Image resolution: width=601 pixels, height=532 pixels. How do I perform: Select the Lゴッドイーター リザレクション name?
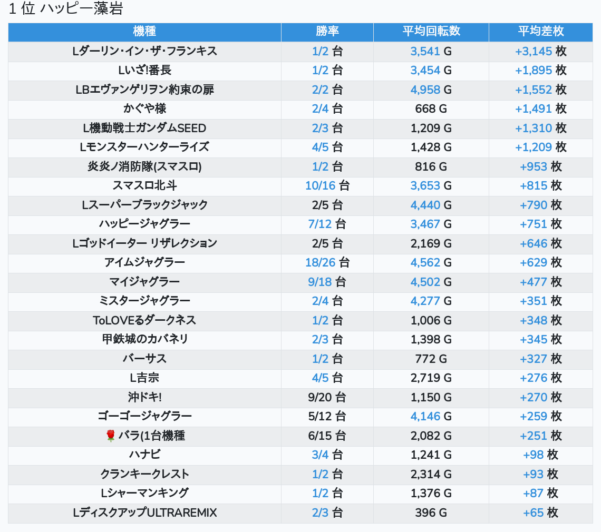[x=144, y=243]
